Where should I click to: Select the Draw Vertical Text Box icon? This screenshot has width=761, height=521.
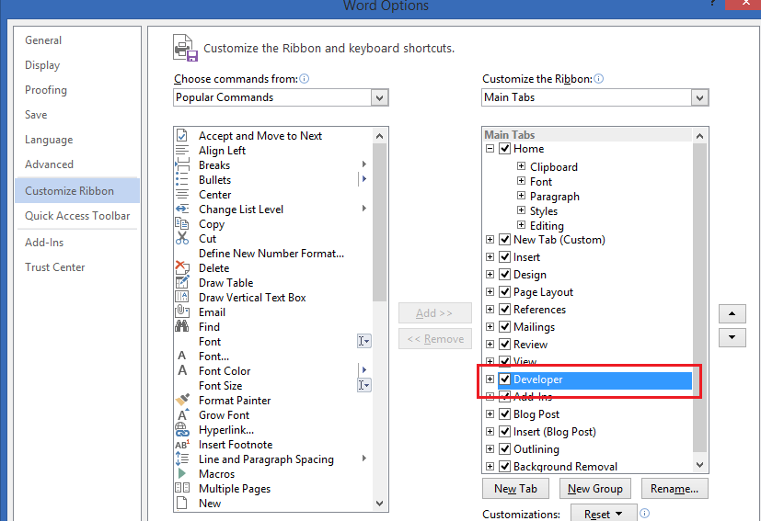182,297
